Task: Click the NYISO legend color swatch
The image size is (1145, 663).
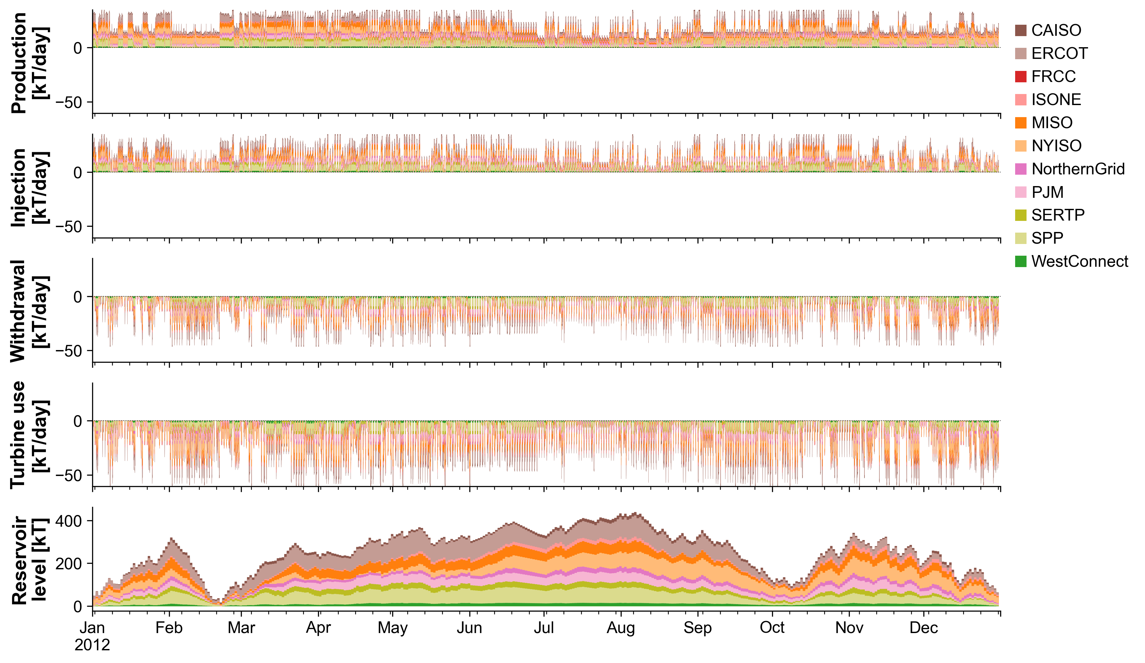Action: pos(1020,146)
